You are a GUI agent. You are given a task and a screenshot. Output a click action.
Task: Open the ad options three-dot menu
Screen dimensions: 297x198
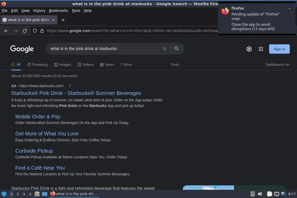pyautogui.click(x=70, y=86)
